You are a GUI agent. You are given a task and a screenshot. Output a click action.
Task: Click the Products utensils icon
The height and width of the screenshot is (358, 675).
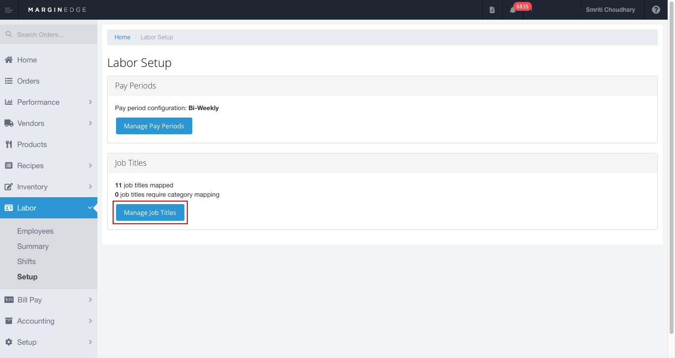point(8,144)
